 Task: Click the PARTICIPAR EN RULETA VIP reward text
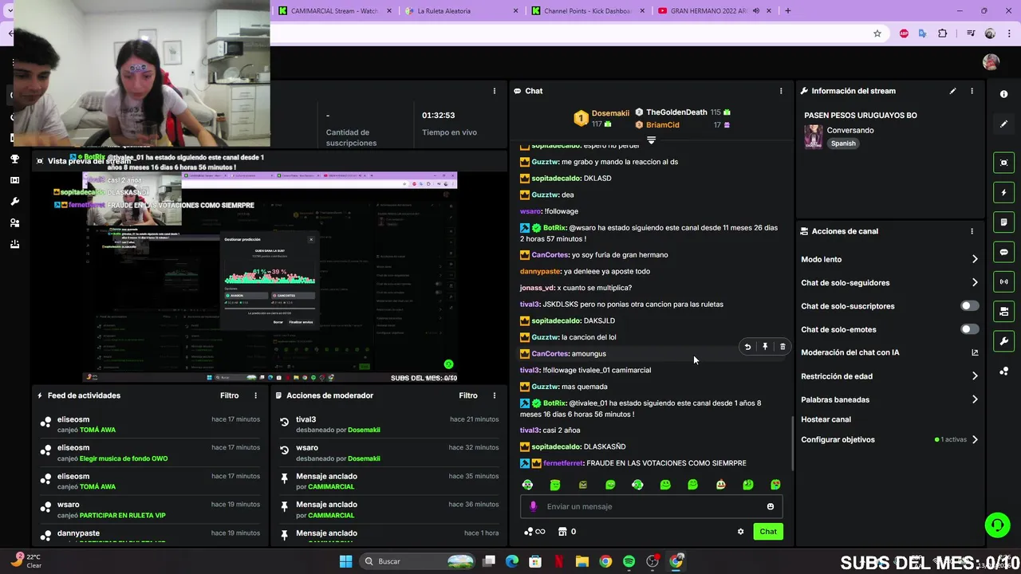click(x=123, y=516)
